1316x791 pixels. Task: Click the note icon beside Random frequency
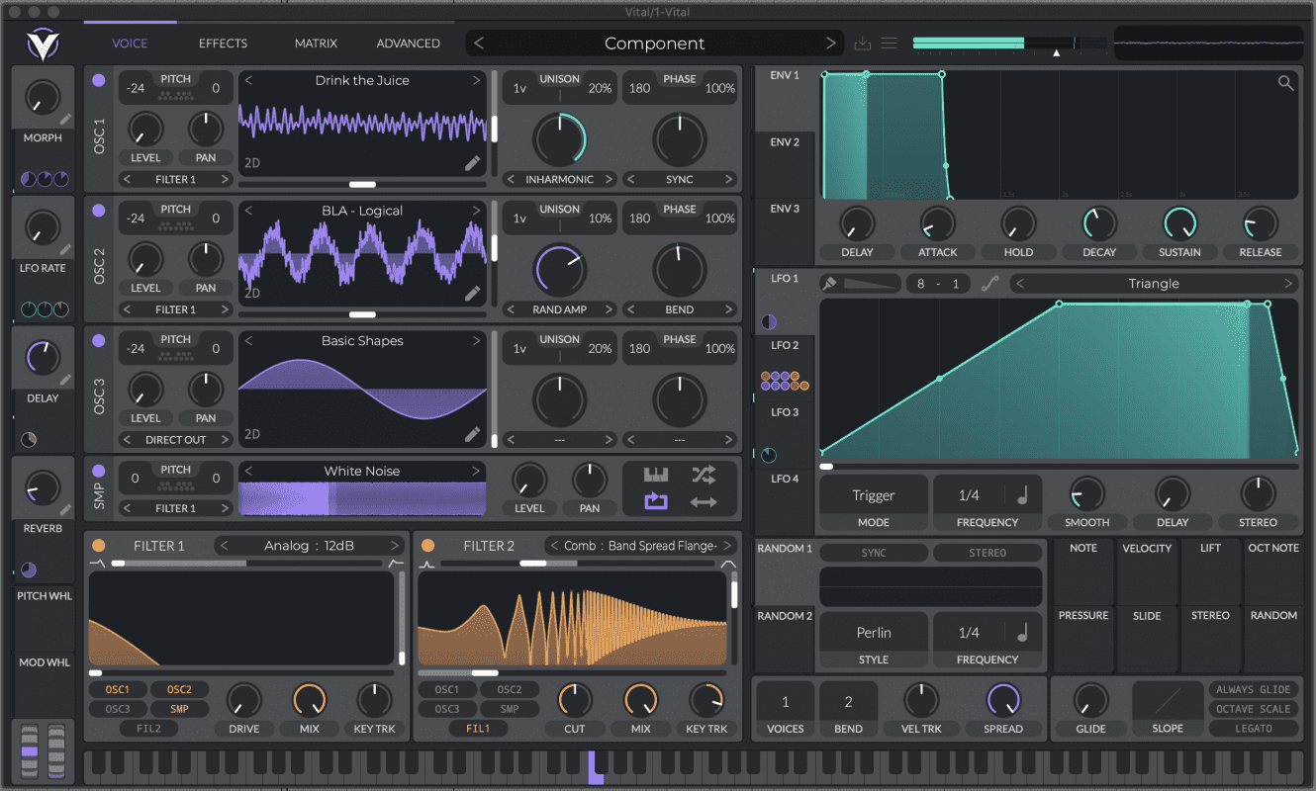(1022, 632)
